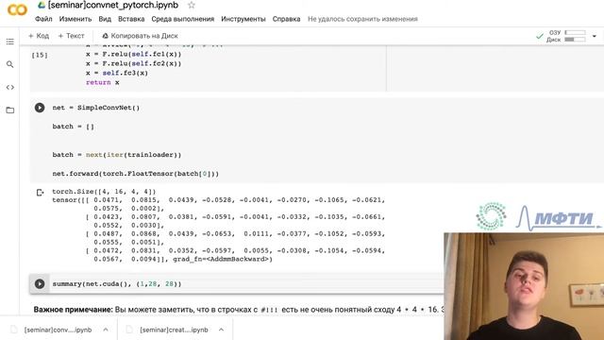Open the Справка menu
The image size is (604, 340).
pos(286,19)
